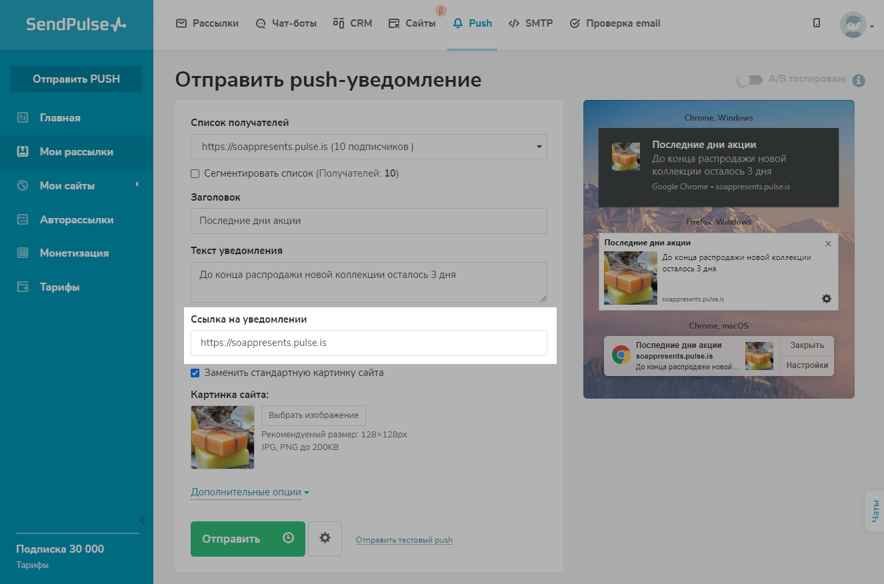This screenshot has height=584, width=884.
Task: Click the Мои сайты globe icon
Action: (x=23, y=186)
